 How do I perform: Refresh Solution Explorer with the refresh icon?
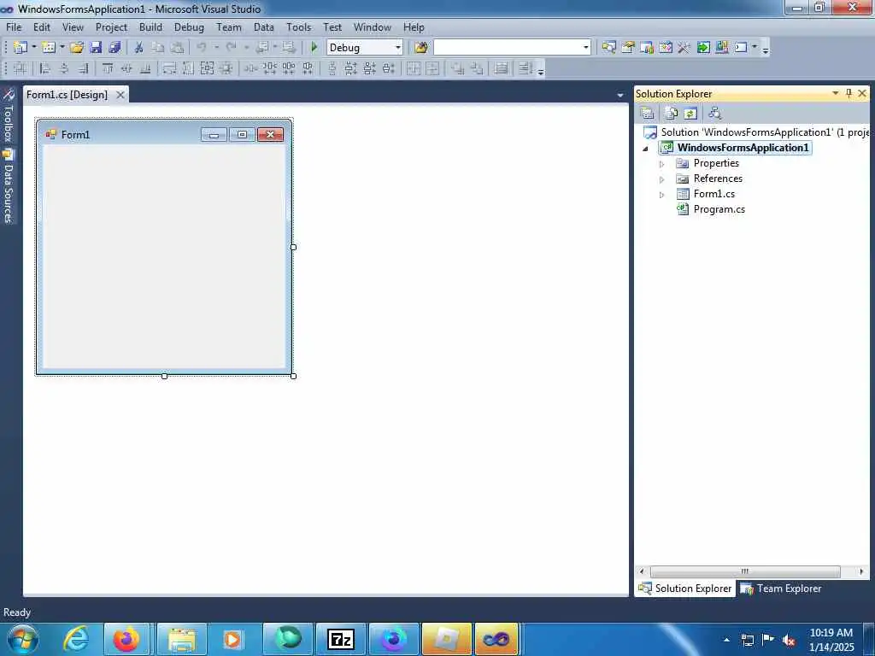[690, 114]
